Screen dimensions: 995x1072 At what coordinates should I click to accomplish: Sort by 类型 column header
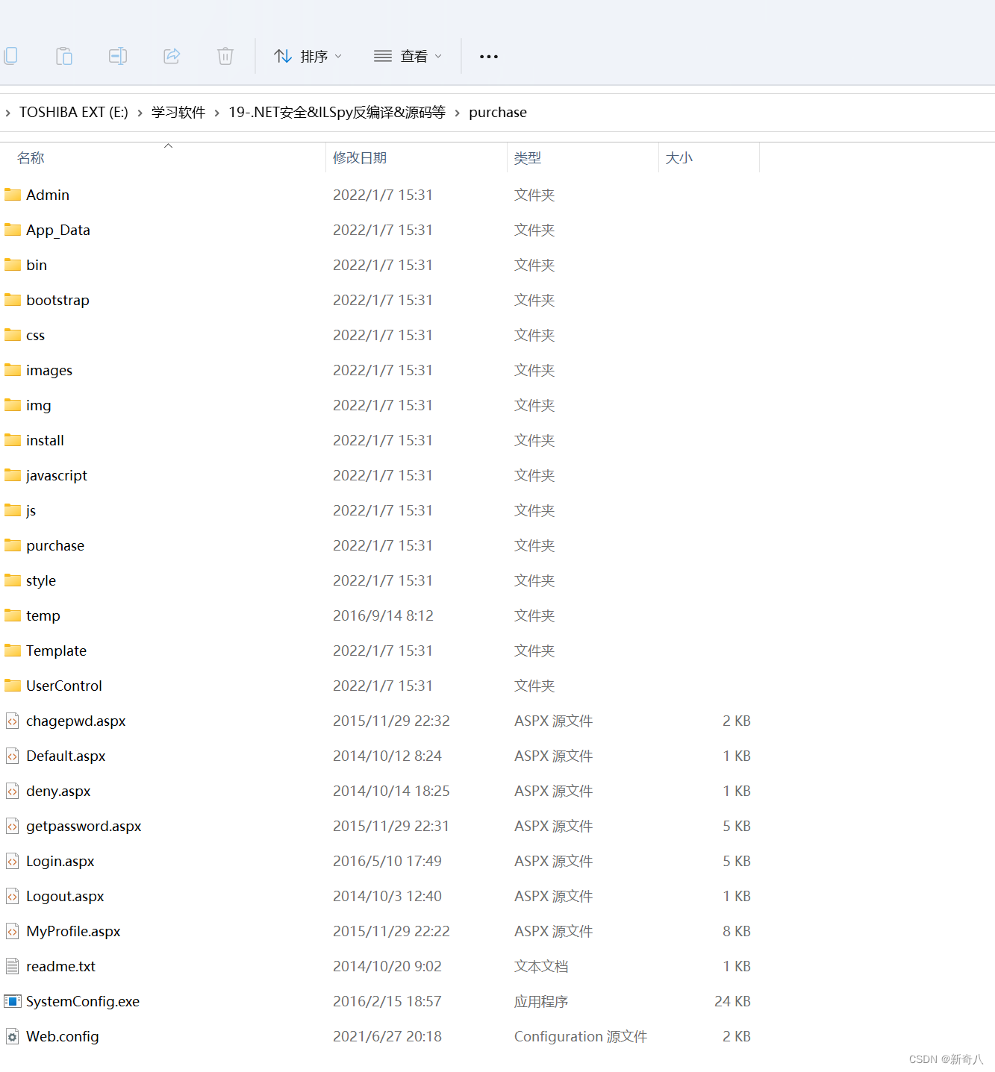tap(528, 158)
